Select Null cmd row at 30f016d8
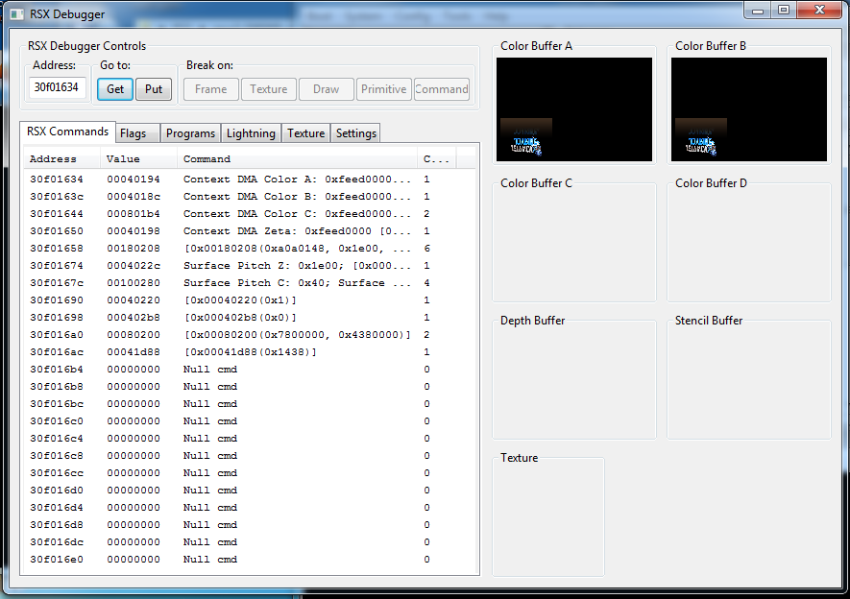This screenshot has width=850, height=599. tap(250, 525)
